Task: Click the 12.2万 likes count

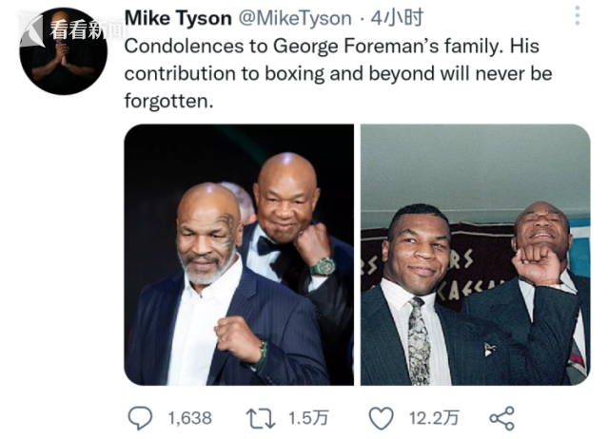Action: (433, 417)
